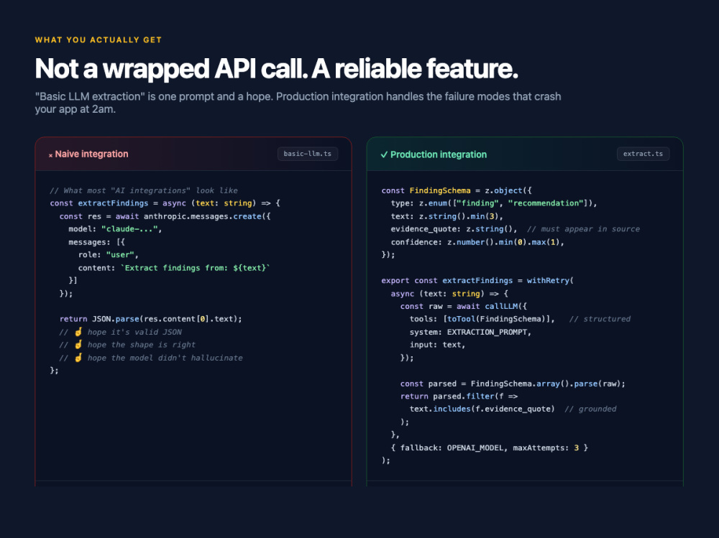
Task: Select the basic-llm.ts file badge
Action: click(308, 154)
